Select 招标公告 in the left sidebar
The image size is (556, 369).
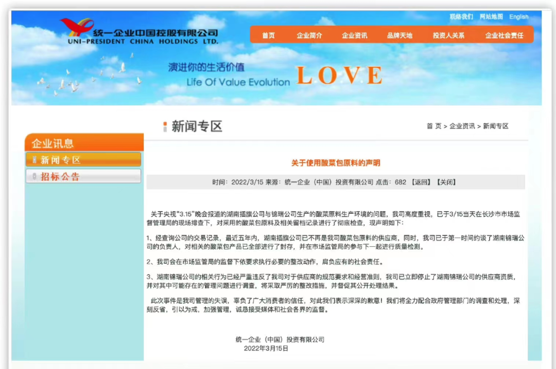click(x=83, y=176)
